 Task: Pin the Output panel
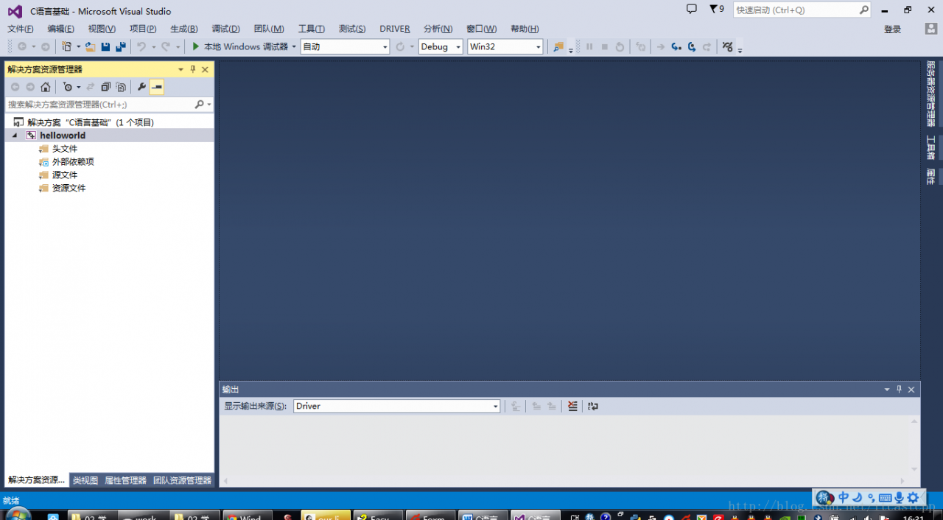coord(899,390)
